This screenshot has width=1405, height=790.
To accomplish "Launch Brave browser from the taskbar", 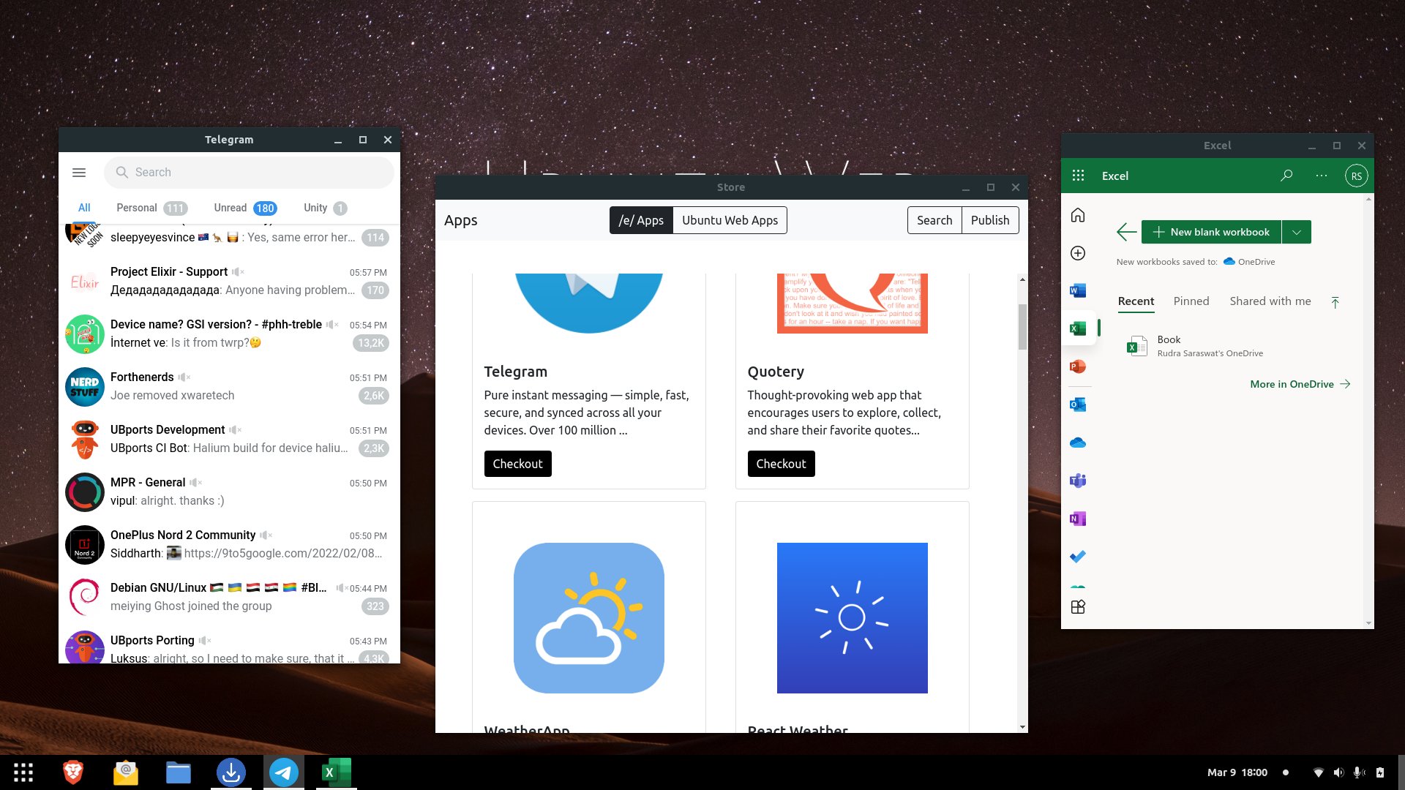I will pyautogui.click(x=73, y=772).
